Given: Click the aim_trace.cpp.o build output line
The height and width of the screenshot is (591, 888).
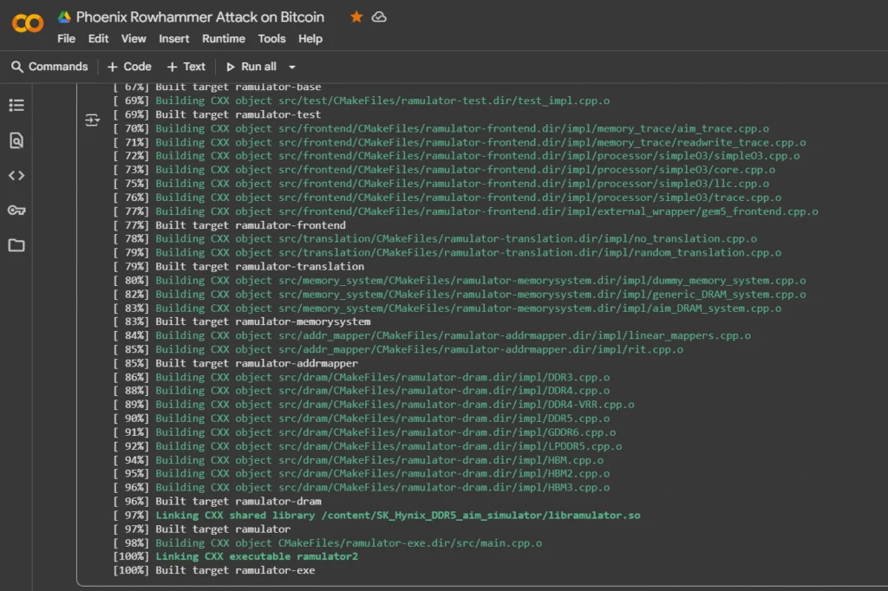Looking at the screenshot, I should [x=441, y=128].
